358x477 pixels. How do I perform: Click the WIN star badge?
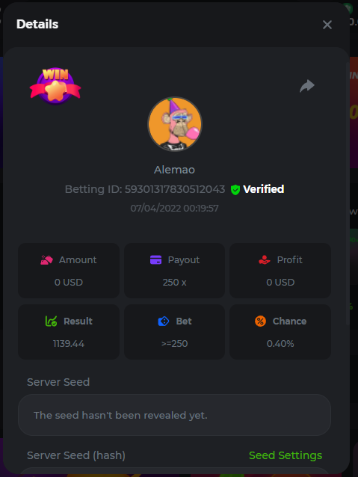[55, 86]
